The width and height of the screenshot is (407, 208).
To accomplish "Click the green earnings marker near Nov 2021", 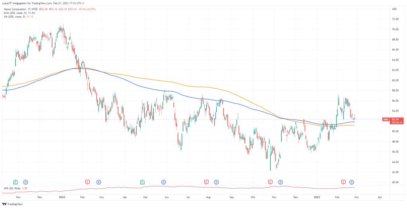I will tap(16, 182).
